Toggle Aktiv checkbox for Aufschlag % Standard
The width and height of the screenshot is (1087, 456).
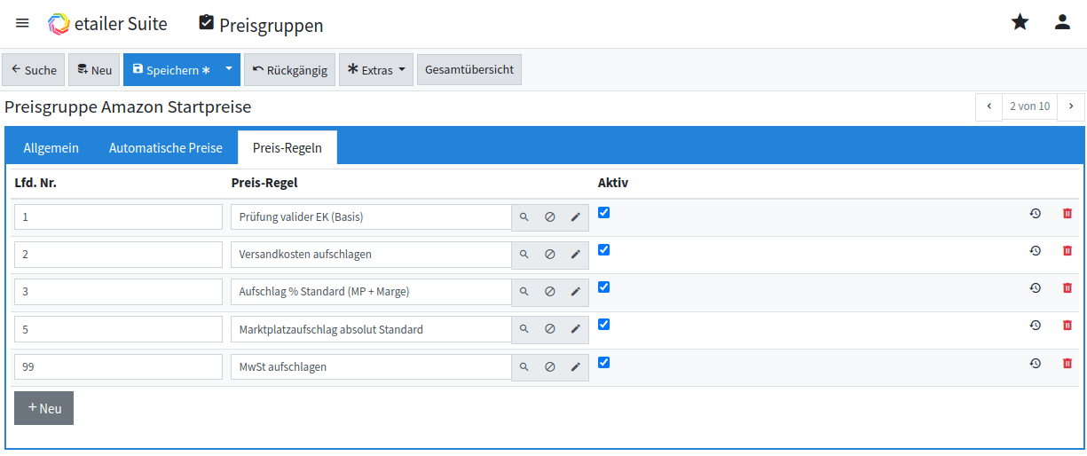pyautogui.click(x=604, y=287)
